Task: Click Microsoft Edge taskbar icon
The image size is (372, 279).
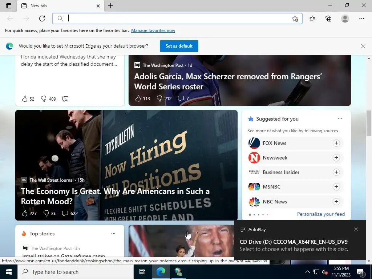Action: pos(161,272)
